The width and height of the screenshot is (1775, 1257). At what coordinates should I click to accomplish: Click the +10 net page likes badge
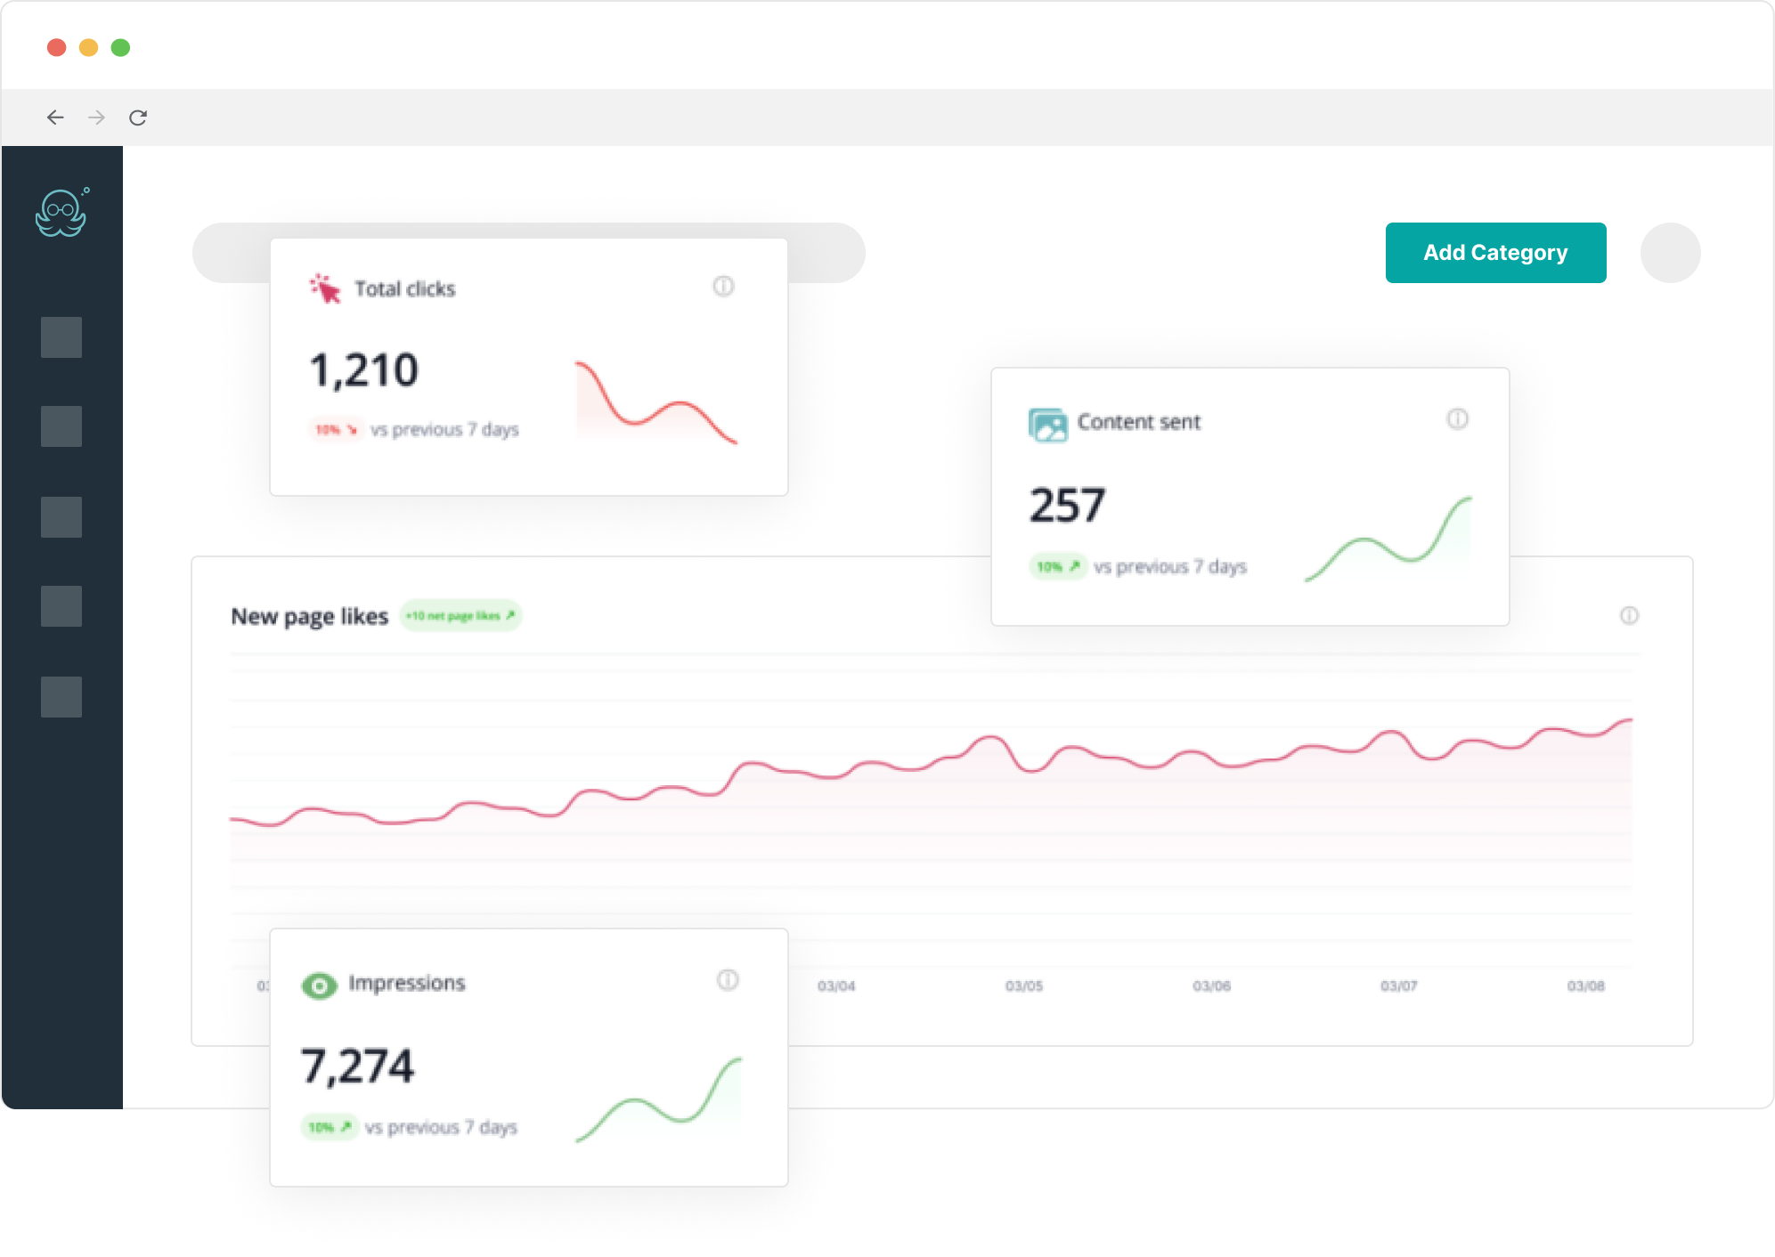click(460, 616)
